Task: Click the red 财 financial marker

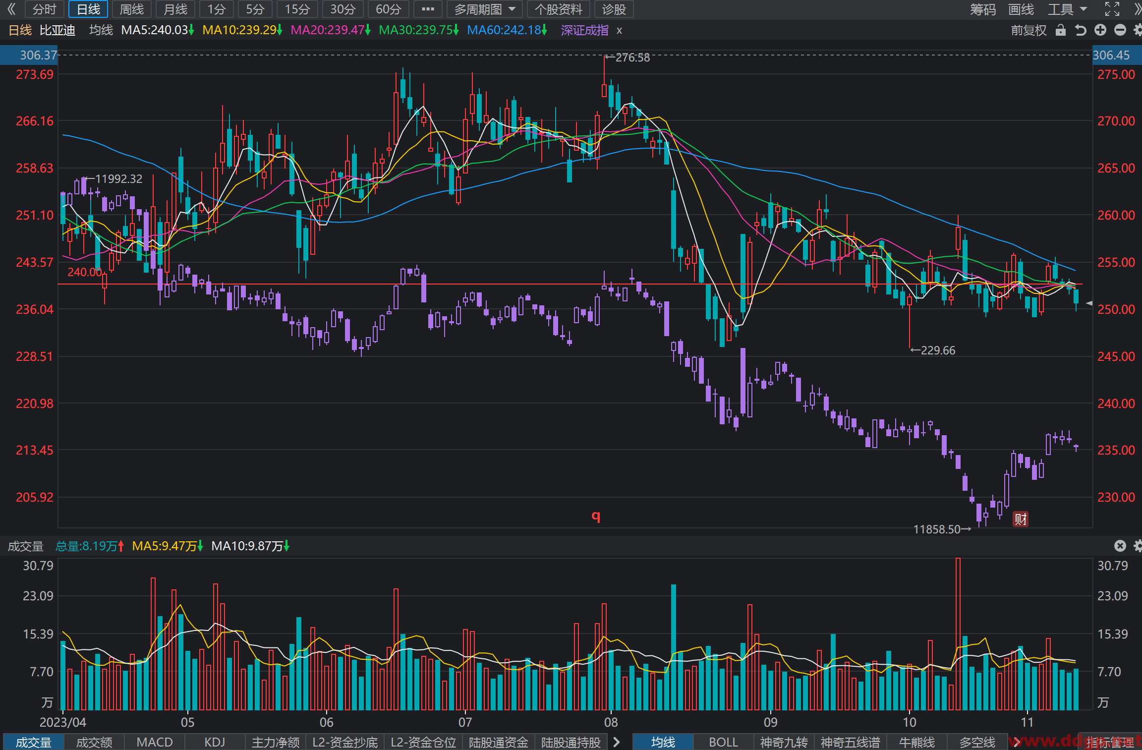Action: (1021, 519)
